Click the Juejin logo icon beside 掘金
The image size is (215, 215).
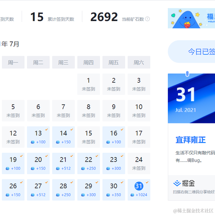point(177,183)
